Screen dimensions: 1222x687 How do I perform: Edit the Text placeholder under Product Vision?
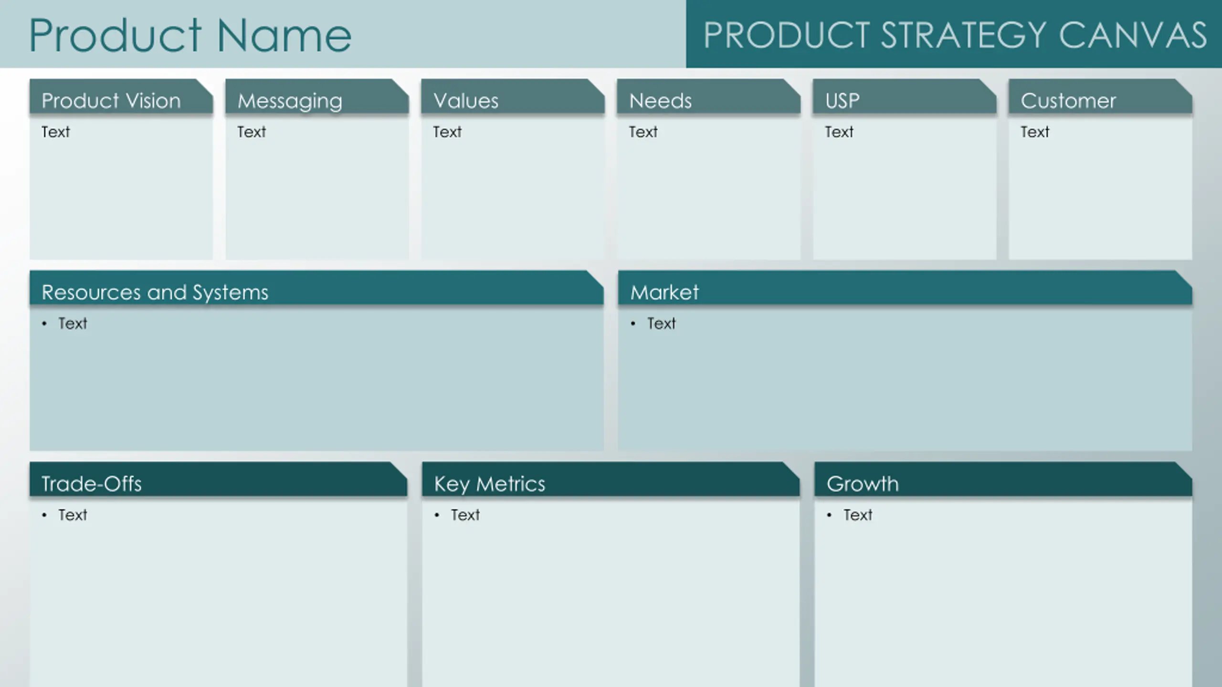pos(56,132)
